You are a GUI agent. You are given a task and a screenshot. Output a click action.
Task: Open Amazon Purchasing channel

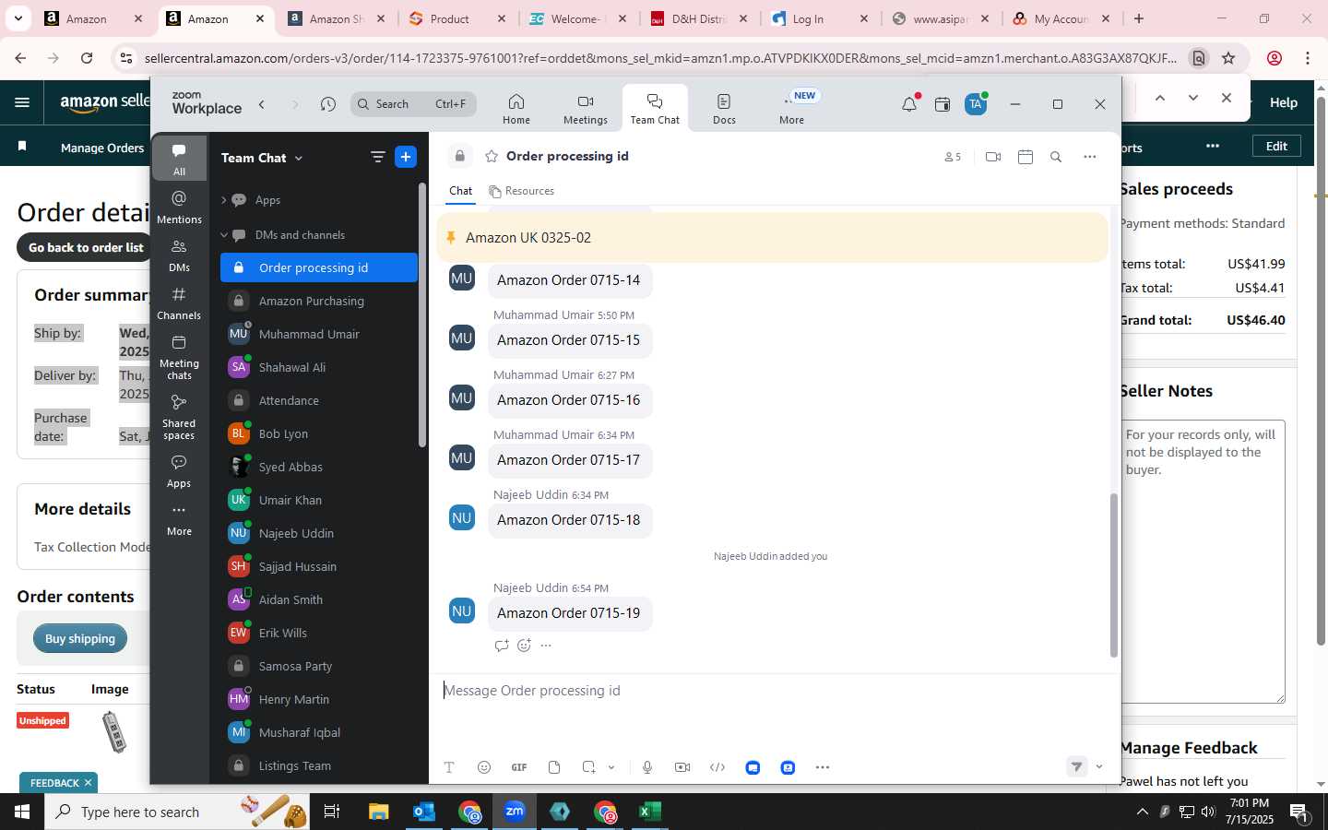point(319,301)
